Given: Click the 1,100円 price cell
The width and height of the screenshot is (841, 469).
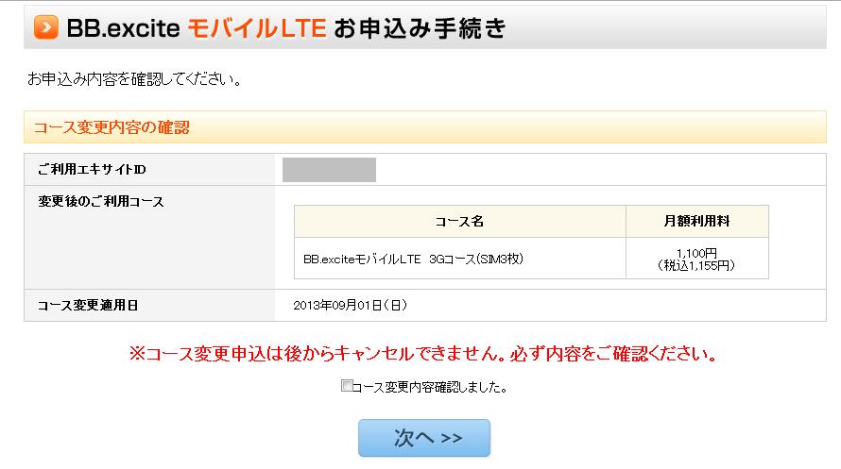Looking at the screenshot, I should point(696,259).
